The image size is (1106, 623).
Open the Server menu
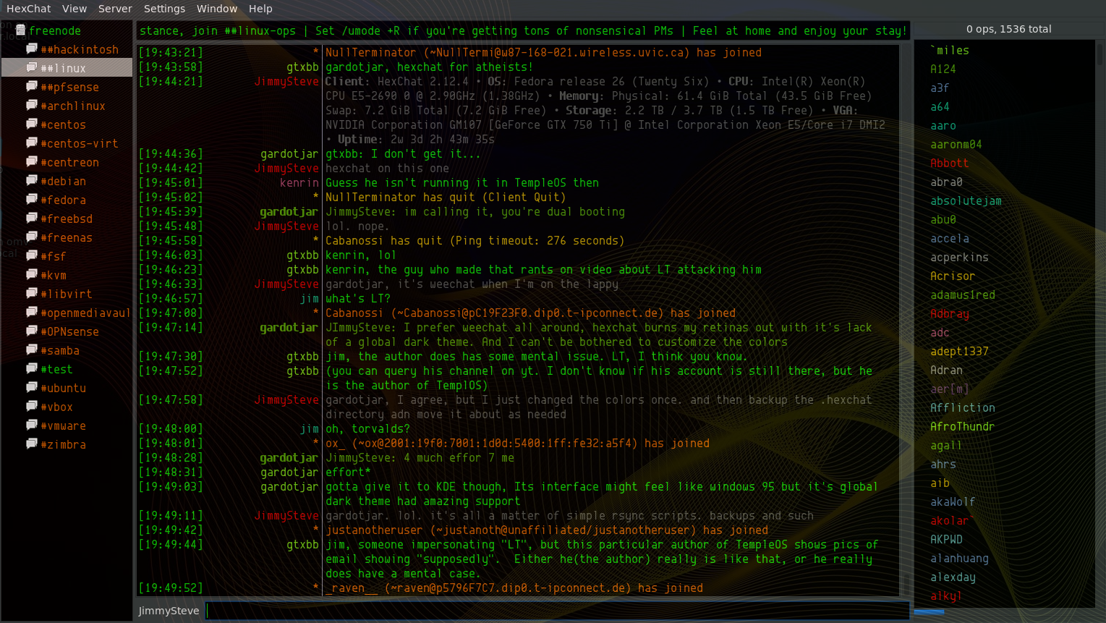[115, 9]
